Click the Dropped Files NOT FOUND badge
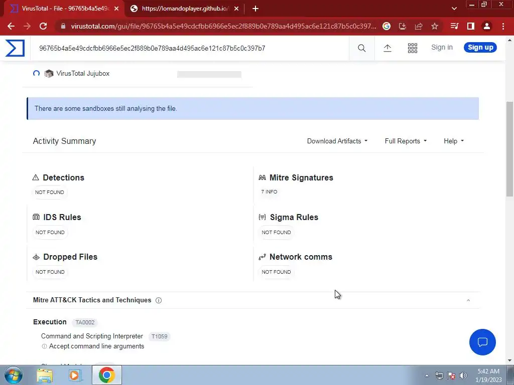This screenshot has height=385, width=514. (50, 272)
